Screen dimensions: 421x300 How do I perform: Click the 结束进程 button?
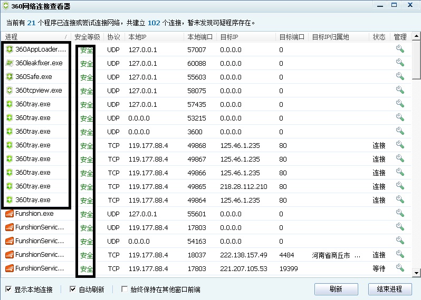390,289
